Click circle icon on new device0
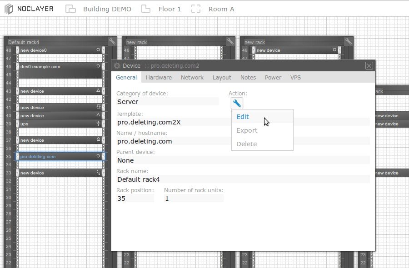Image resolution: width=409 pixels, height=268 pixels. pyautogui.click(x=98, y=50)
